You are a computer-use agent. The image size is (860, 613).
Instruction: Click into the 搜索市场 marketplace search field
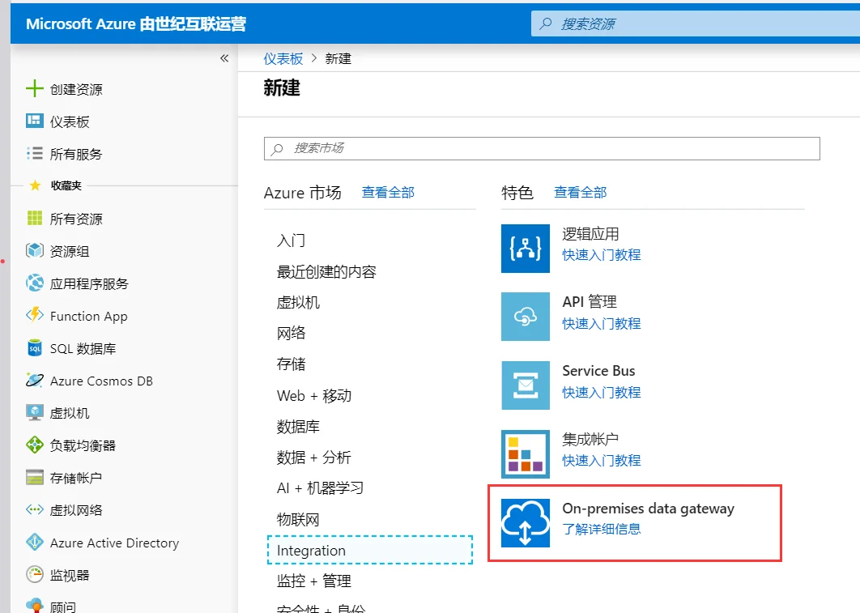click(542, 148)
